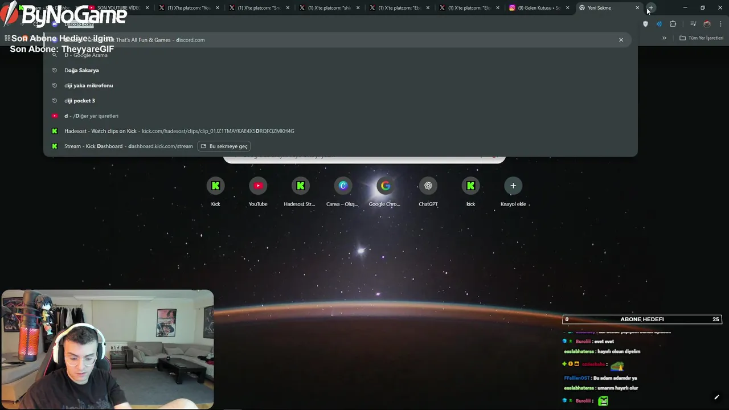Select the Diğer yer işaretleri suggestion
Viewport: 729px width, 410px height.
point(341,116)
